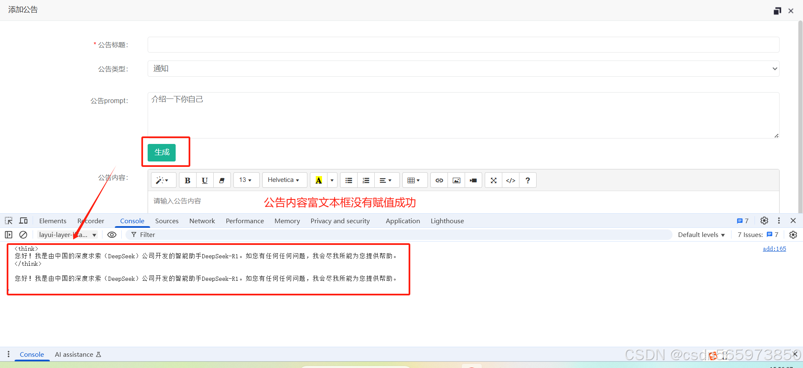Close the bottom drawer

[x=795, y=354]
